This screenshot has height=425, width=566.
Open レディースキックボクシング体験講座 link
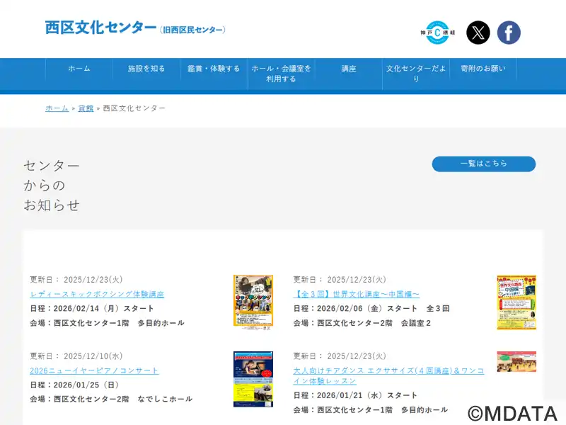[97, 294]
